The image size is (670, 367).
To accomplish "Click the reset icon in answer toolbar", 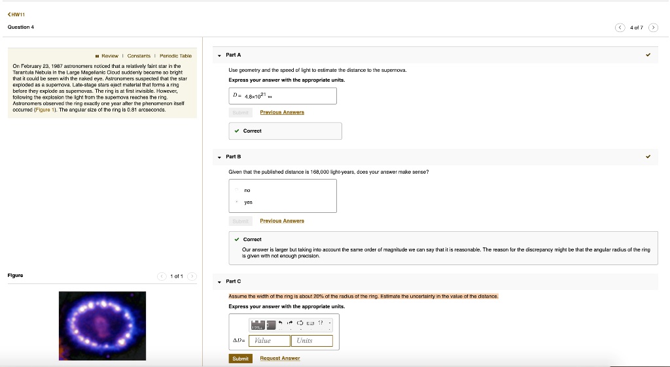I will [300, 323].
